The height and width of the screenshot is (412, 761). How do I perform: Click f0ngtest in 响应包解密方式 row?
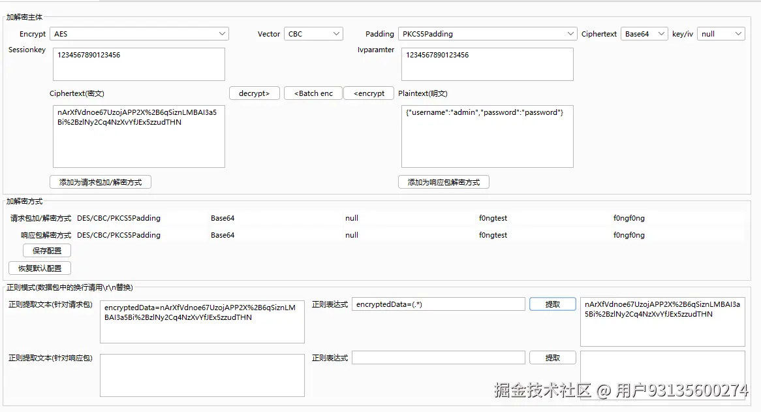pyautogui.click(x=493, y=235)
